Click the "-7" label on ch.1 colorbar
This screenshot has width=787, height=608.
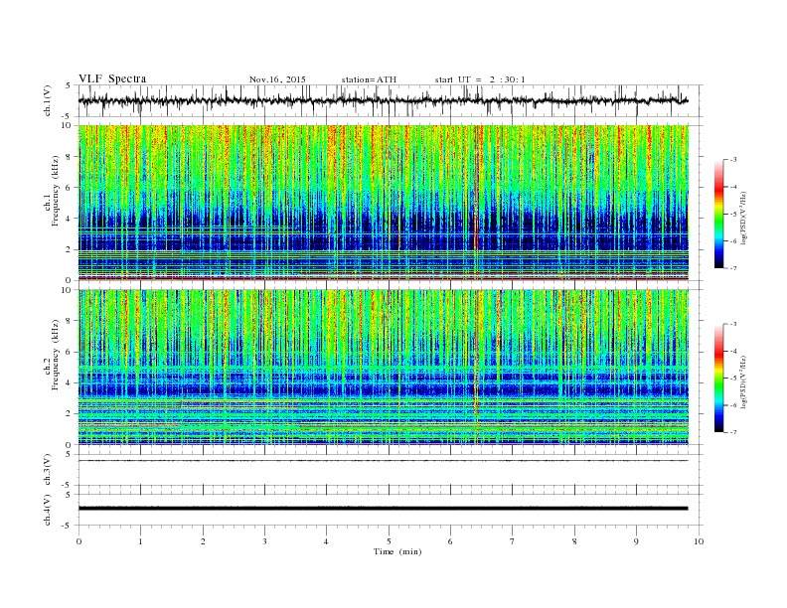[x=733, y=268]
